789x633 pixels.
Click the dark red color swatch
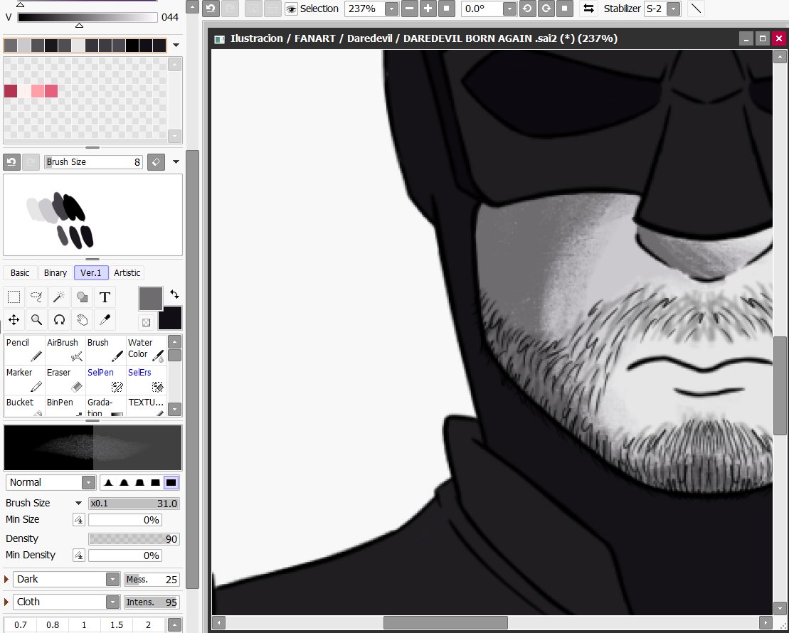coord(11,91)
